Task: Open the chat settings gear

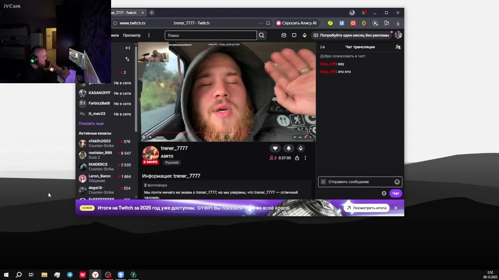Action: (x=384, y=193)
